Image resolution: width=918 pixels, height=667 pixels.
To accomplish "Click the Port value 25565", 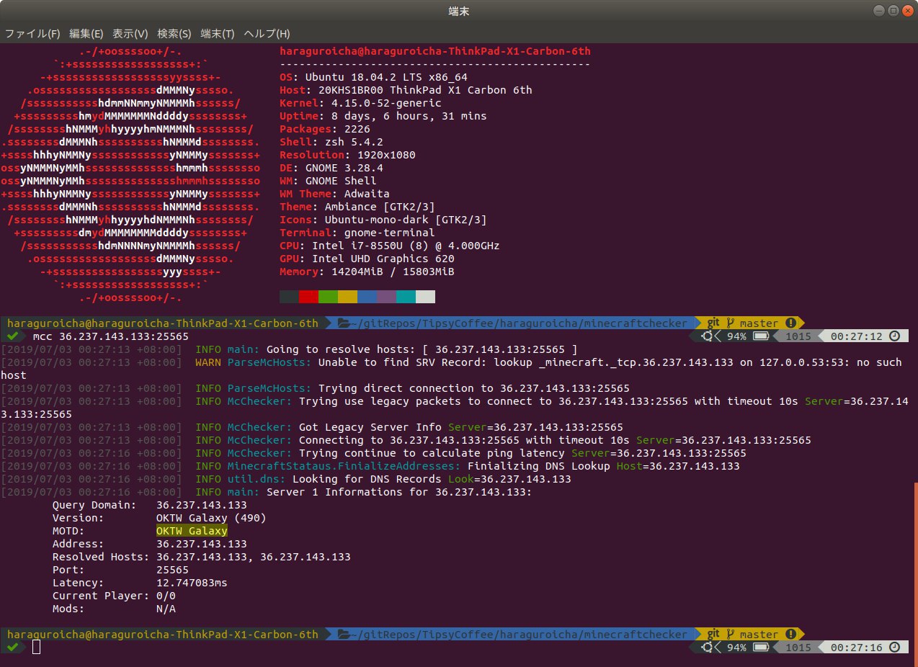I will (172, 570).
